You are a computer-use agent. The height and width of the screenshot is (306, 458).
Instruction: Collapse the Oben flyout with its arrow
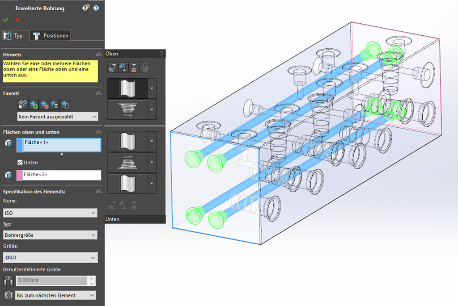161,54
